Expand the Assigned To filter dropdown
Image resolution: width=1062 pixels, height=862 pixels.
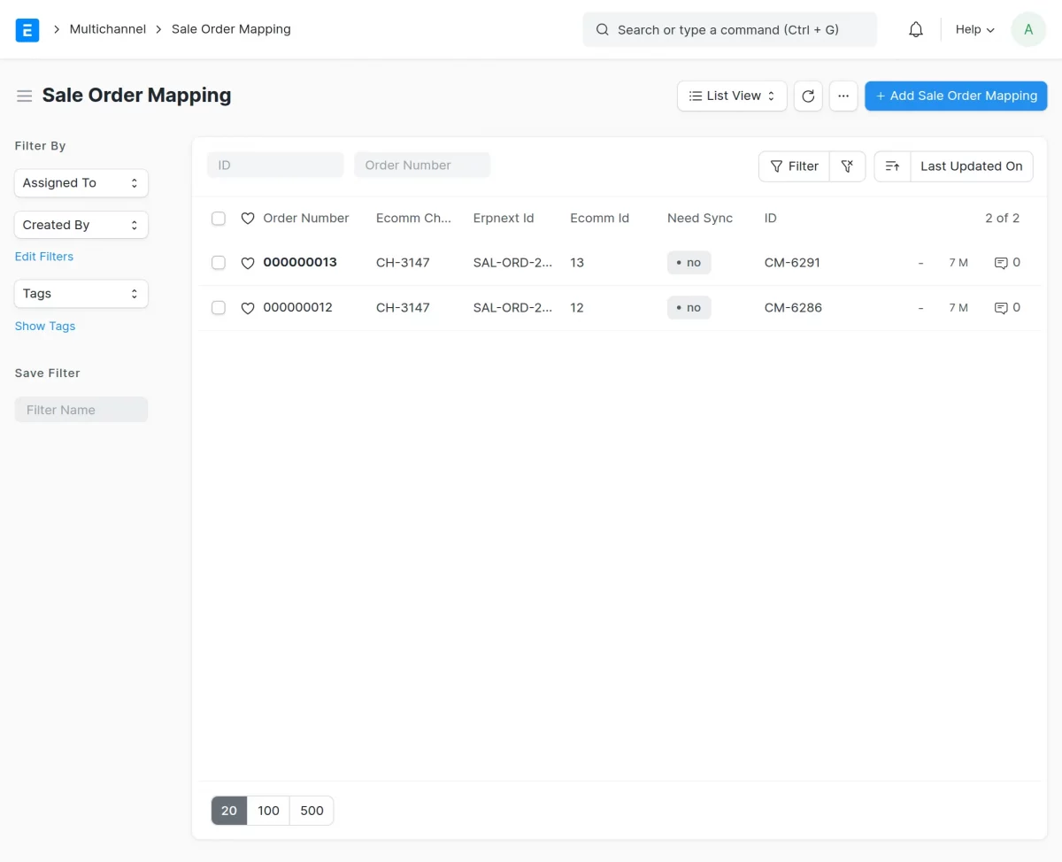[x=81, y=183]
